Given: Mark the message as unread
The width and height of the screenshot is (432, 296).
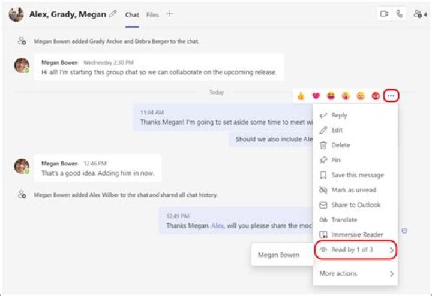Looking at the screenshot, I should 353,190.
